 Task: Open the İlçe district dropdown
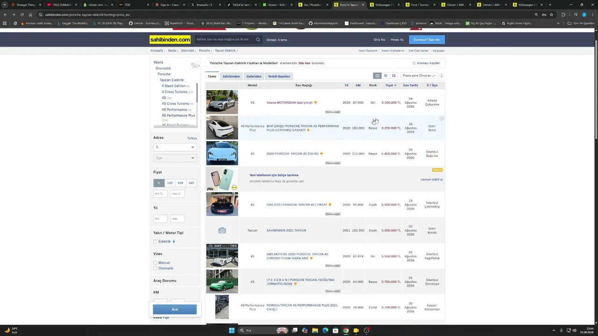coord(175,158)
